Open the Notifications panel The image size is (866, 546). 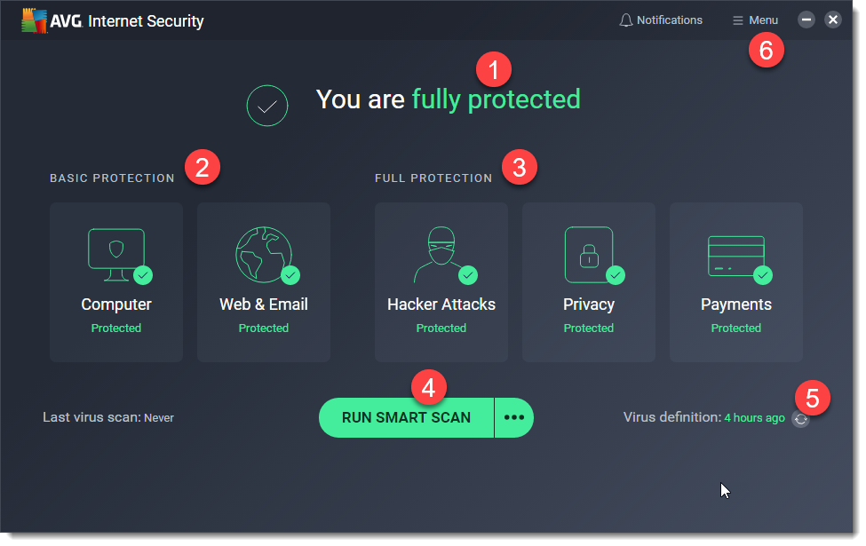tap(662, 20)
